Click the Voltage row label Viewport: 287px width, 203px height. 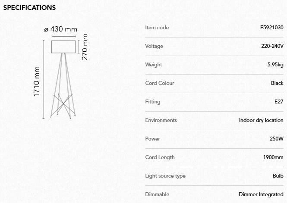(154, 46)
